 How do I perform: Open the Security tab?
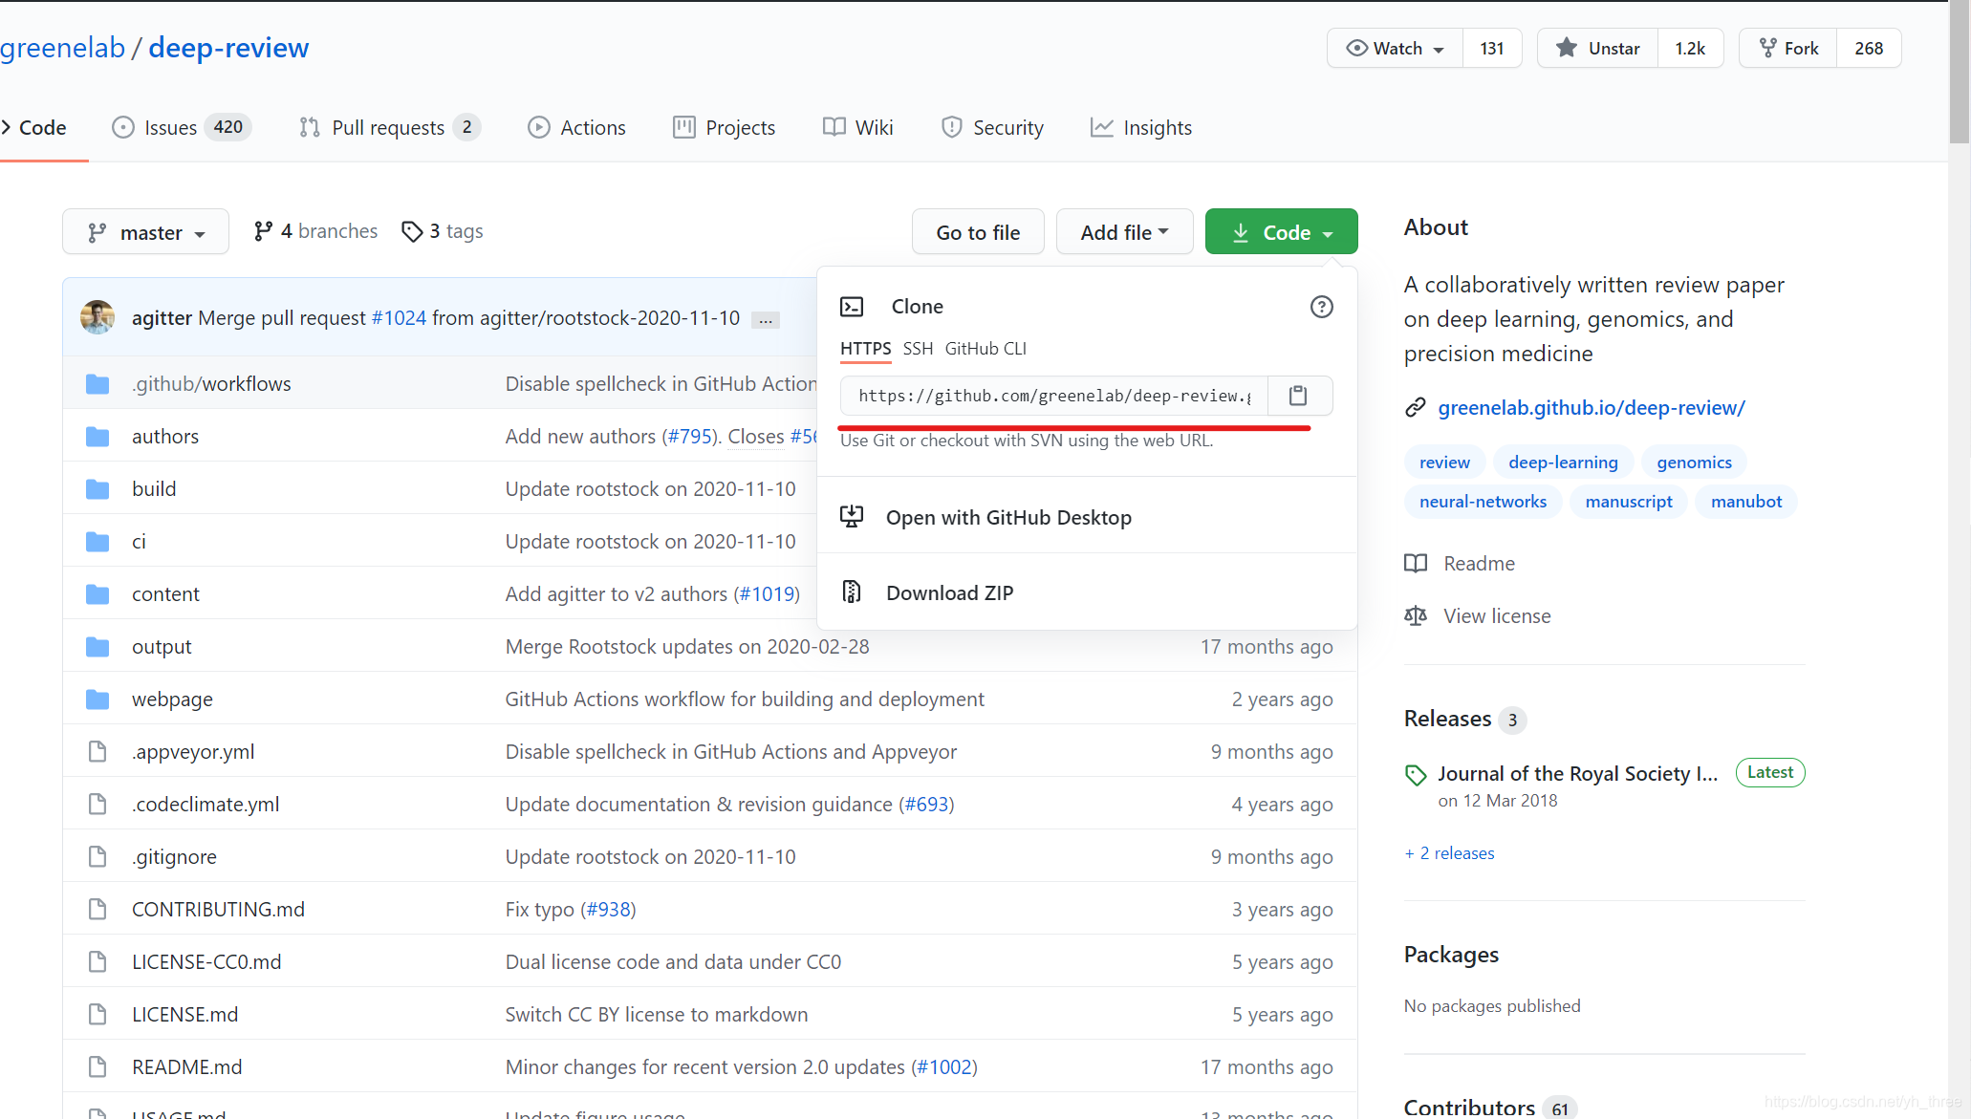click(x=992, y=127)
